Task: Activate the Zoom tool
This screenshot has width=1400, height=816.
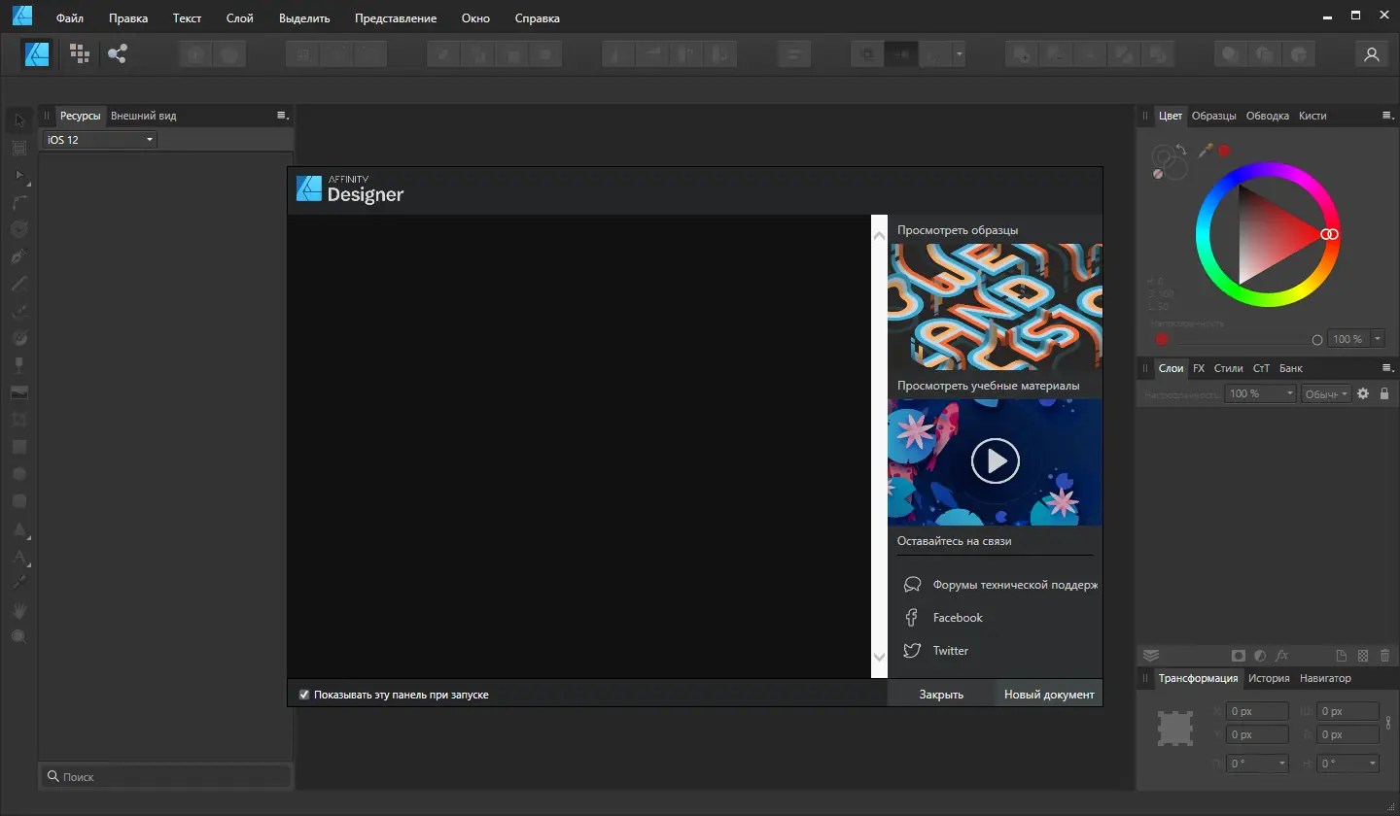Action: click(x=18, y=636)
